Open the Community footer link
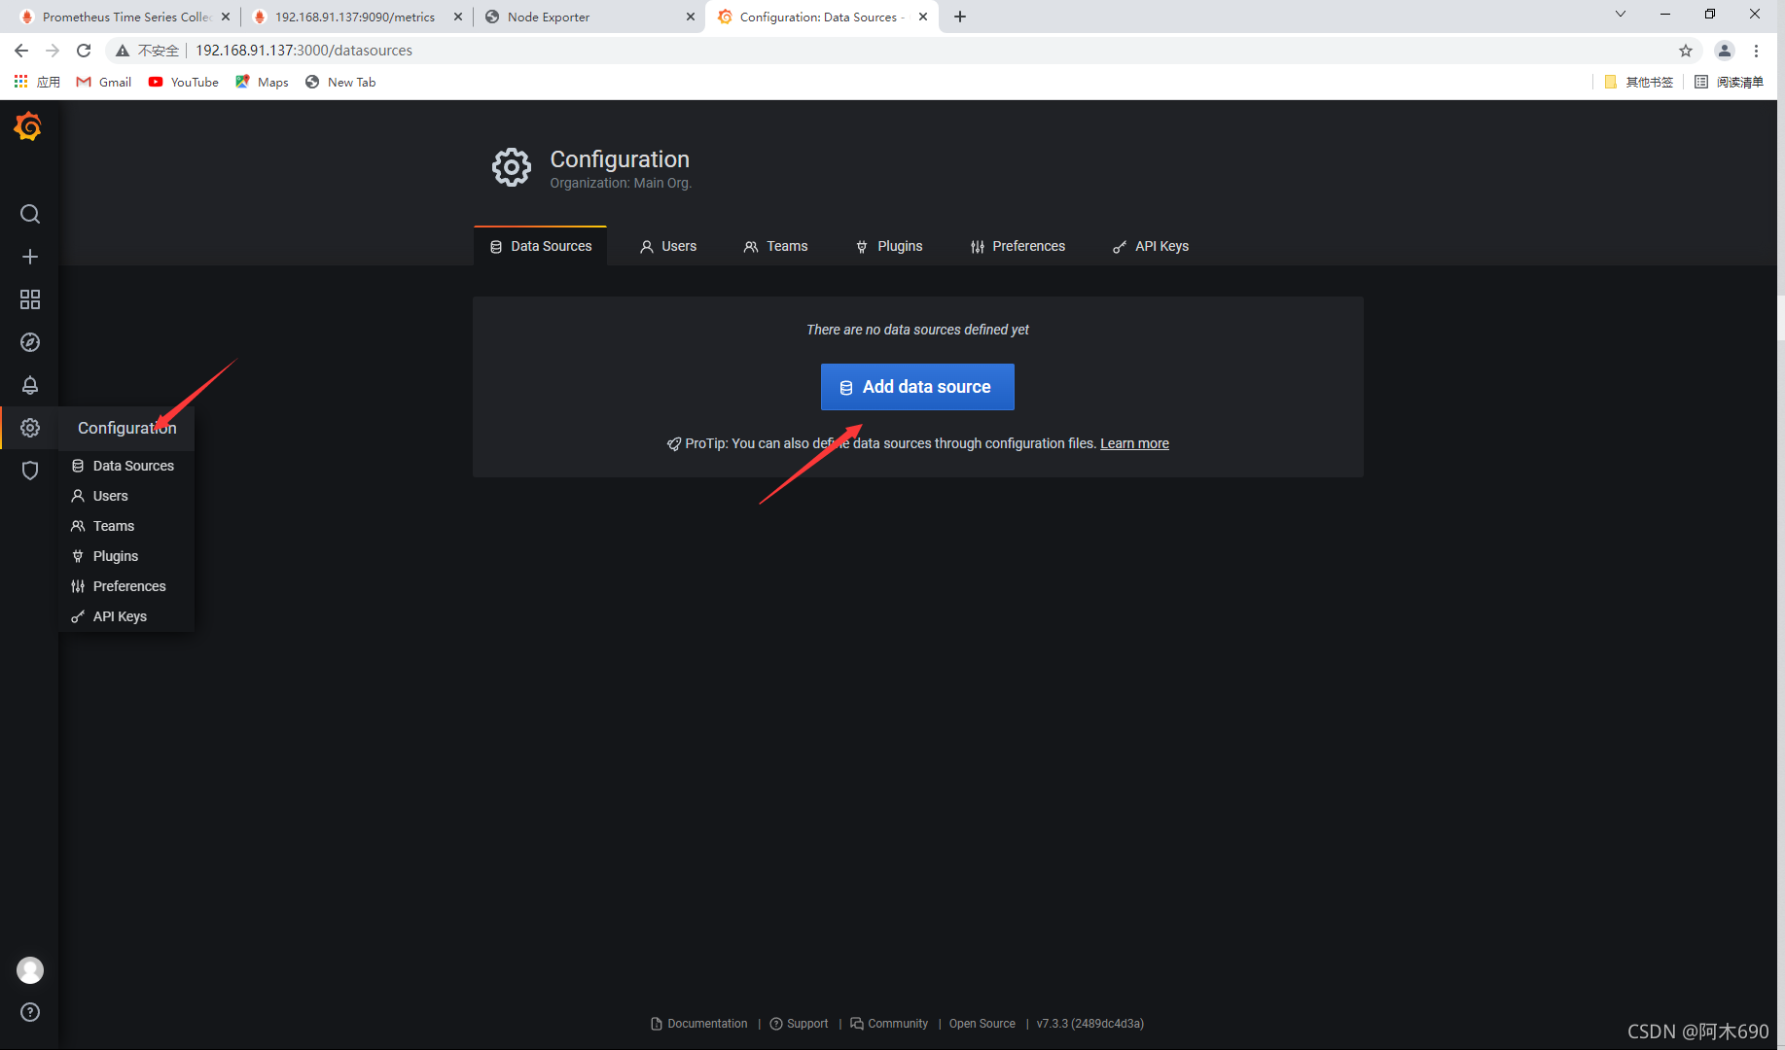 [889, 1024]
